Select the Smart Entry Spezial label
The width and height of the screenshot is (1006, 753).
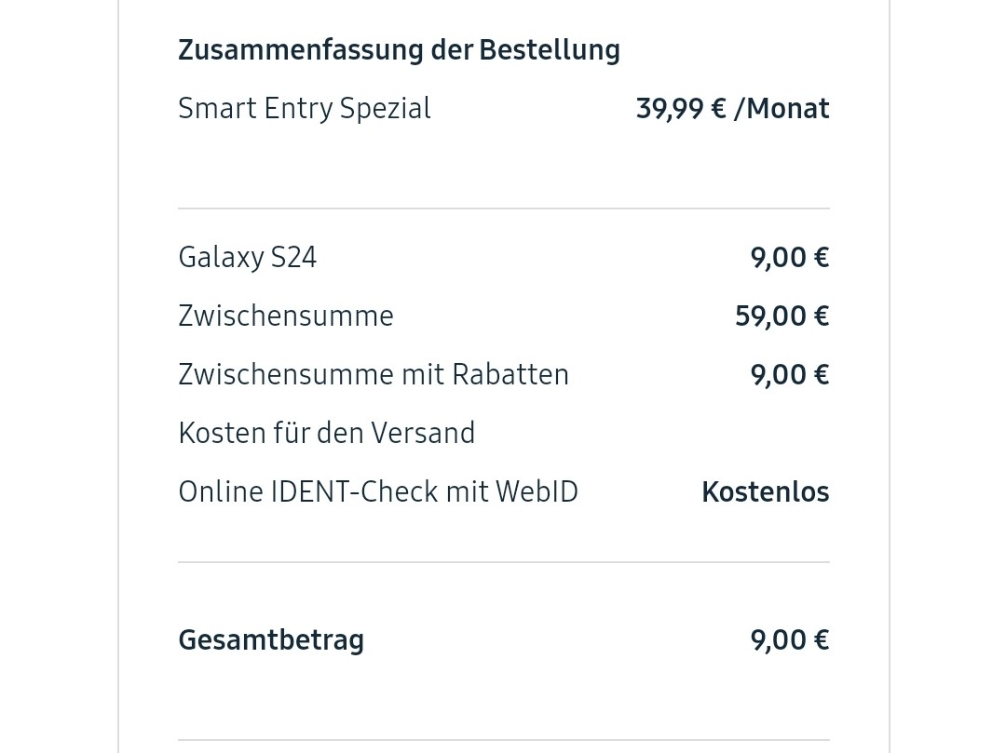tap(304, 108)
